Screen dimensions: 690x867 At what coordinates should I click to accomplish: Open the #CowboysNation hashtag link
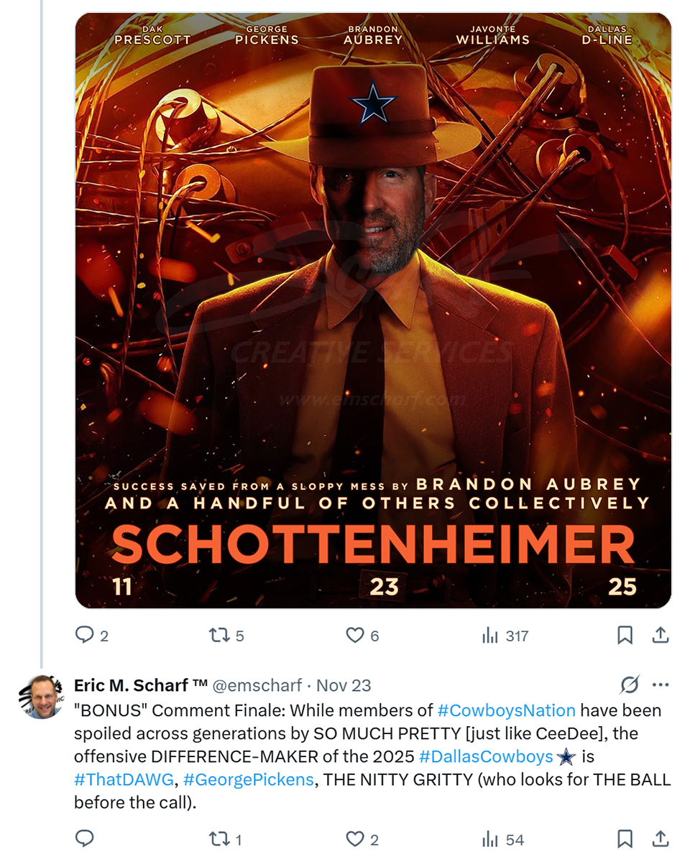click(x=506, y=710)
